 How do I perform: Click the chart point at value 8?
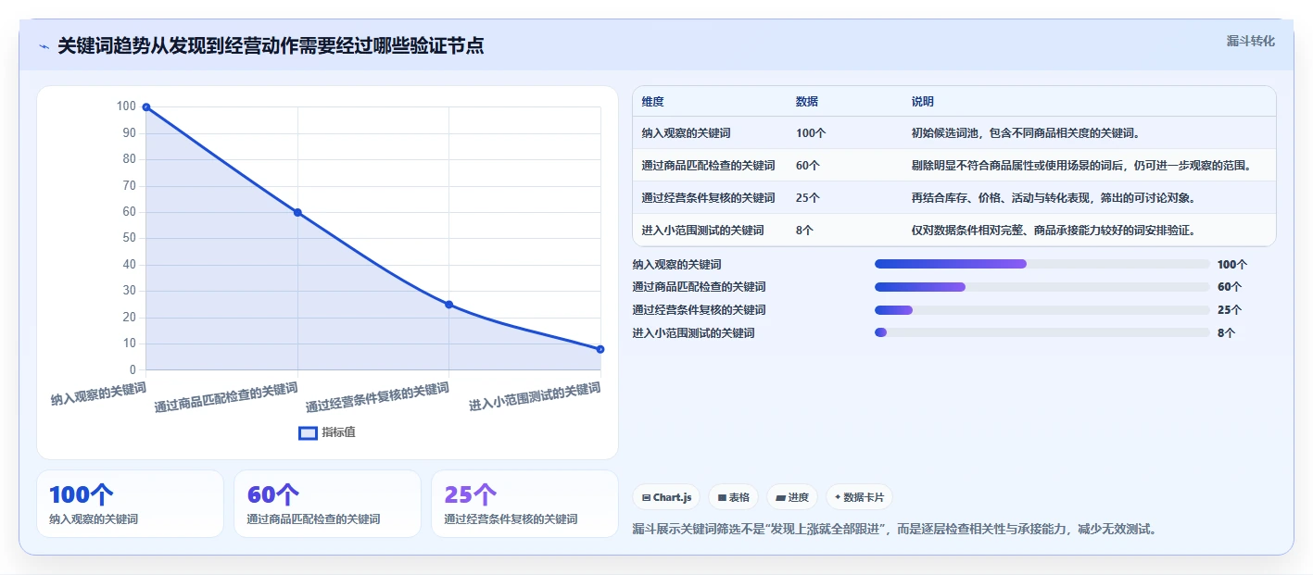click(x=600, y=349)
